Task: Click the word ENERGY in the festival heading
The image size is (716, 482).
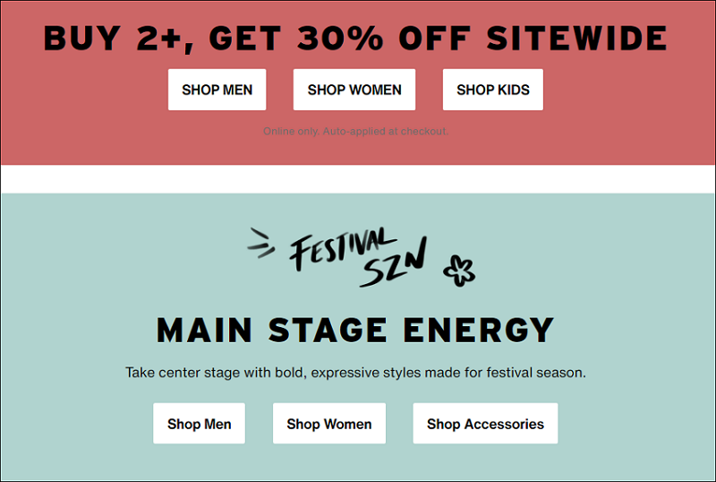Action: pyautogui.click(x=479, y=330)
